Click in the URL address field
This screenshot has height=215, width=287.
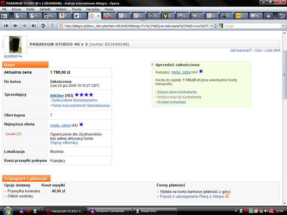[136, 26]
